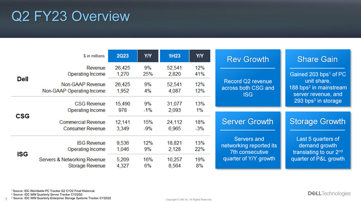
Task: Click the -1% Y/Y value
Action: [148, 110]
